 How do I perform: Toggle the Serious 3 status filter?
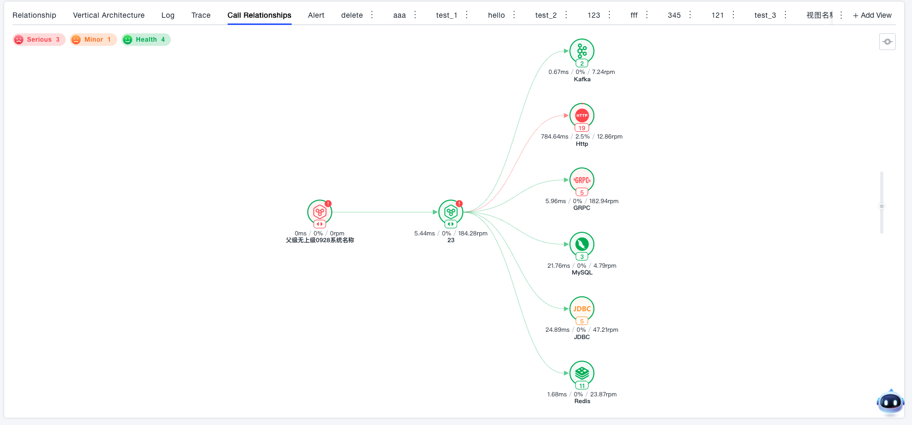(39, 40)
